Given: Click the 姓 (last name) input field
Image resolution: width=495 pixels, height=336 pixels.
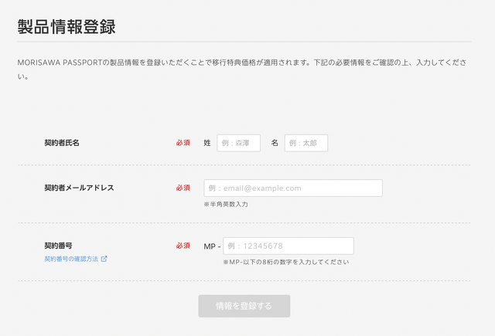Looking at the screenshot, I should (238, 143).
